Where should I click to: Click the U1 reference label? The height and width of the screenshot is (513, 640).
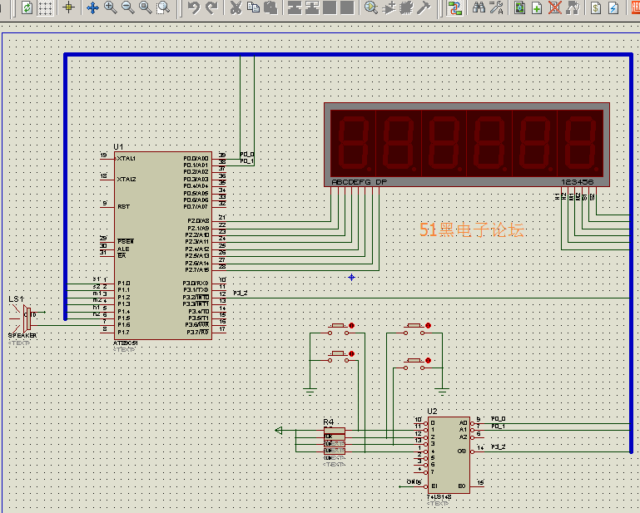point(118,147)
